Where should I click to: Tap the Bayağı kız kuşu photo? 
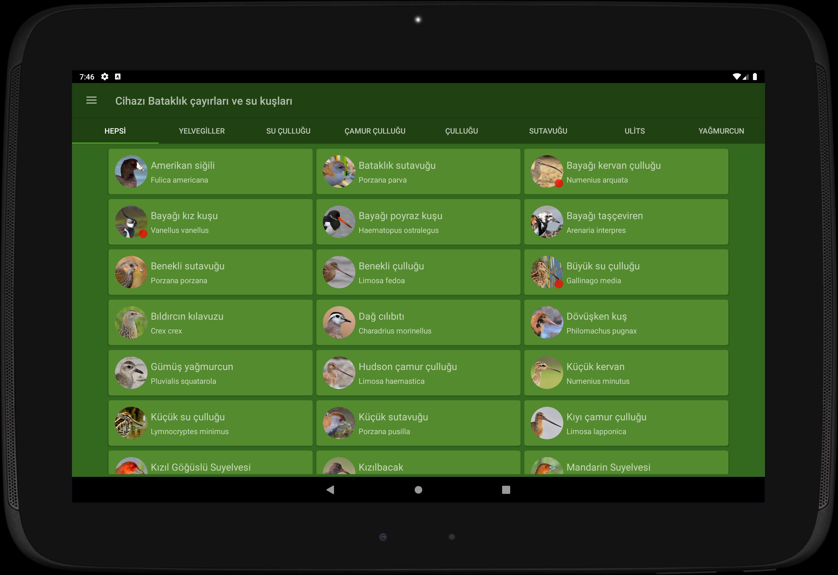pos(131,222)
